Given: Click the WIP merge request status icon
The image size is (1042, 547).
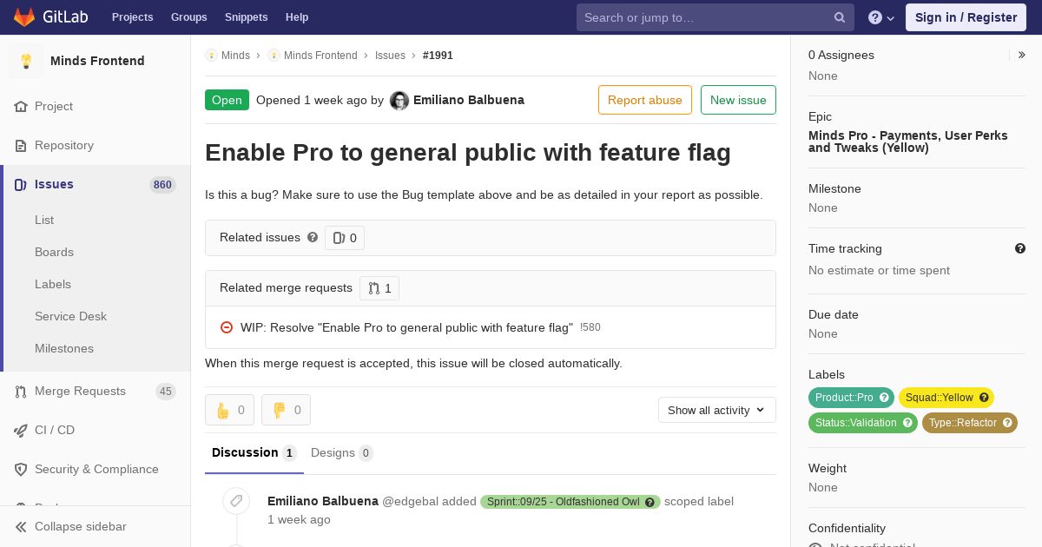Looking at the screenshot, I should [227, 327].
